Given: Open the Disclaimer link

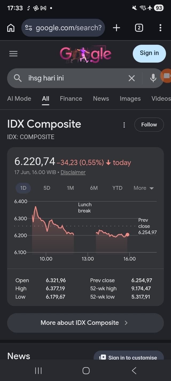Looking at the screenshot, I should [73, 172].
